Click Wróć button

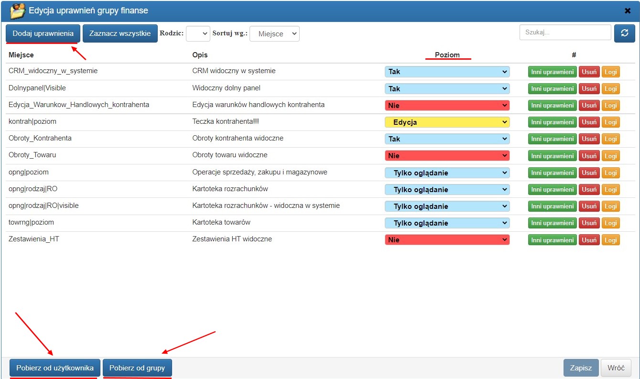click(x=616, y=368)
